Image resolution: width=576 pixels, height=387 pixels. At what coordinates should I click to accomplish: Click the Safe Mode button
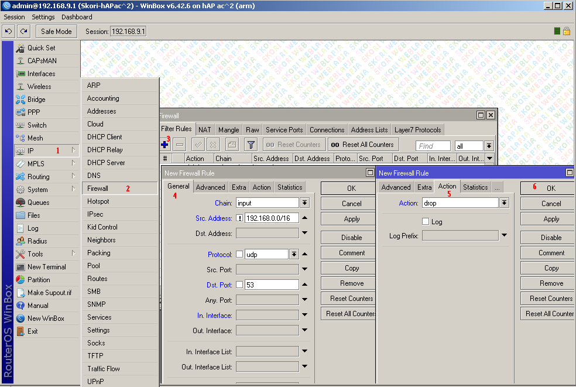point(57,31)
